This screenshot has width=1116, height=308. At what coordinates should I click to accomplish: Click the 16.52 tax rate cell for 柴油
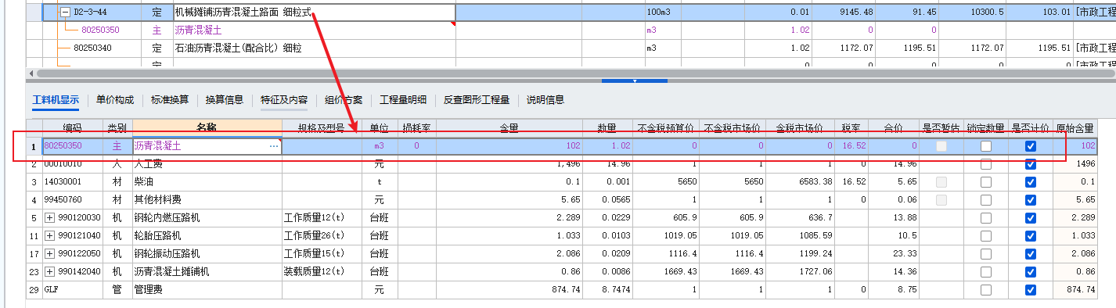tap(851, 182)
